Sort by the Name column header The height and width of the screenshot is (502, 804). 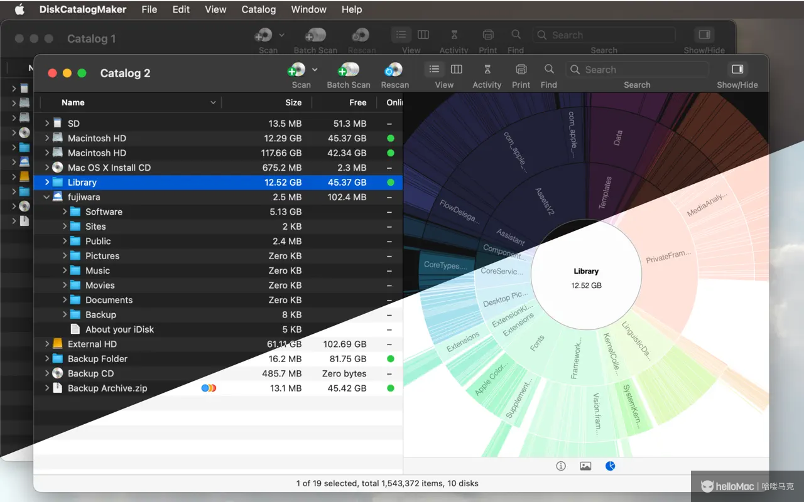click(x=73, y=102)
